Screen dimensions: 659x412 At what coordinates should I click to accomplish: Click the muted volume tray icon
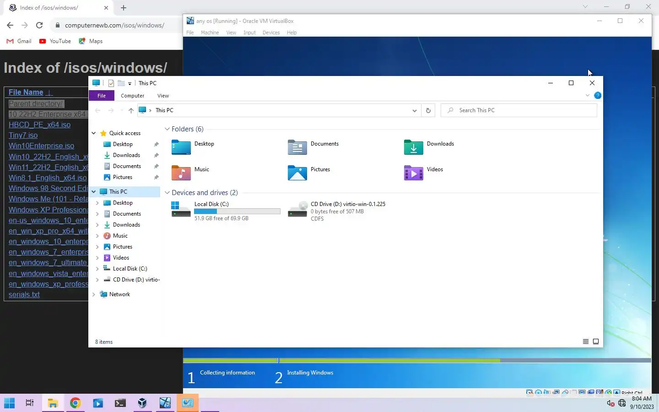[610, 403]
